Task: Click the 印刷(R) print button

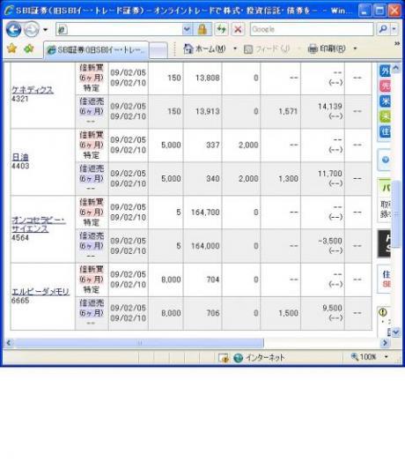Action: point(327,48)
